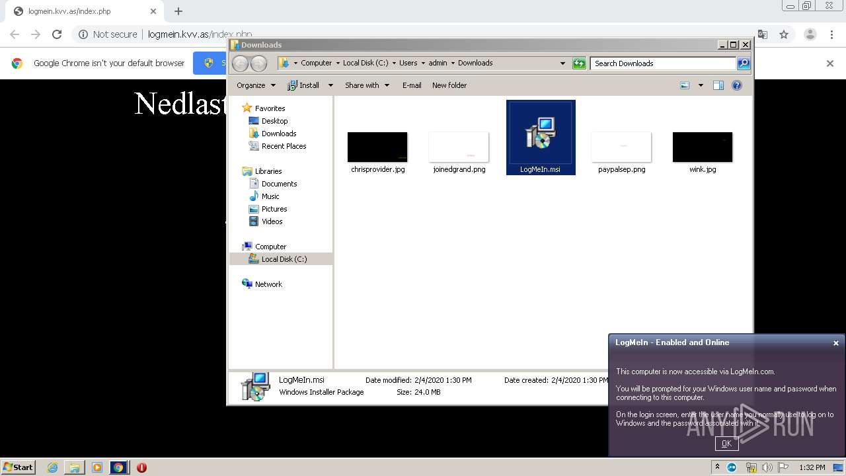
Task: Click the logmein.kvv.as/index.php tab
Action: [83, 11]
